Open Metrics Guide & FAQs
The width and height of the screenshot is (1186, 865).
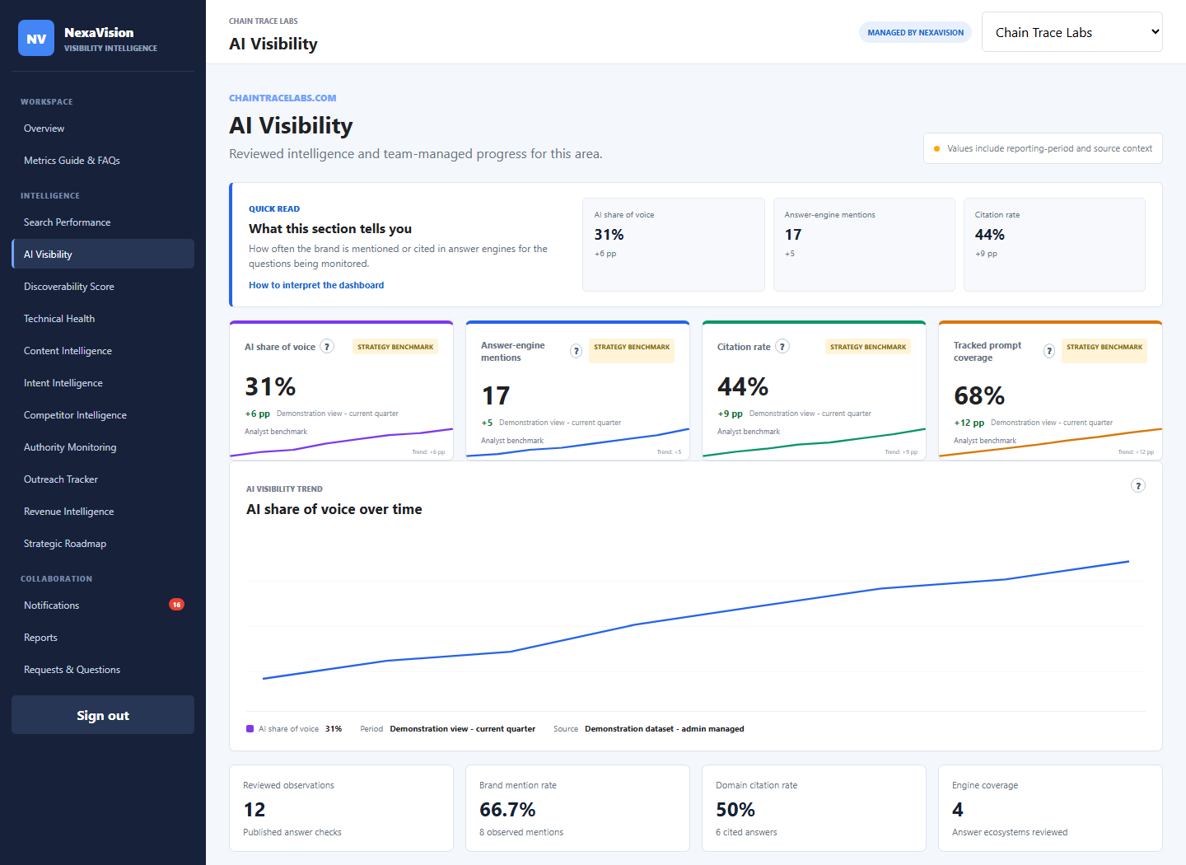coord(103,161)
